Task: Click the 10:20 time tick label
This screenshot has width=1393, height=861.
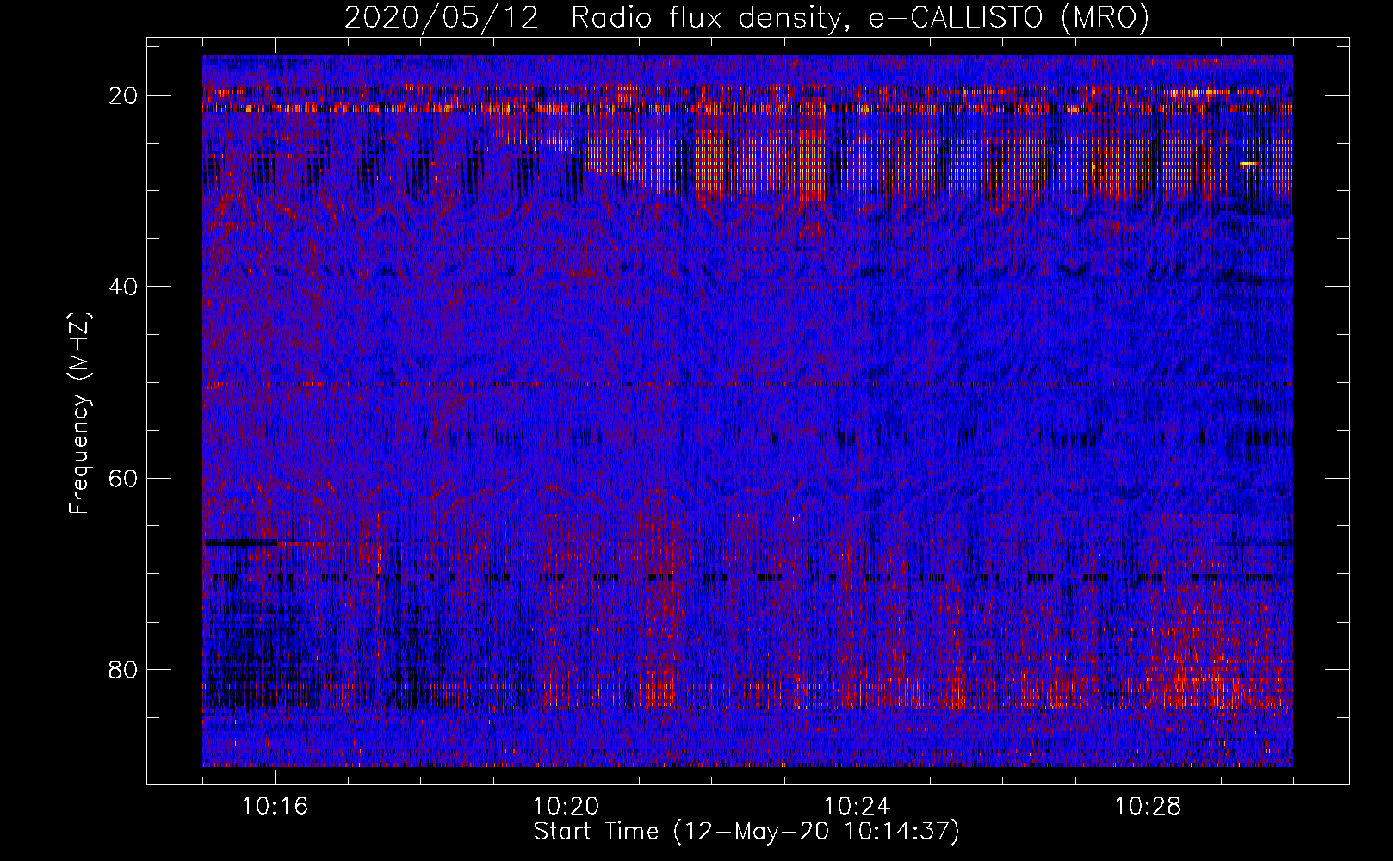Action: [566, 807]
